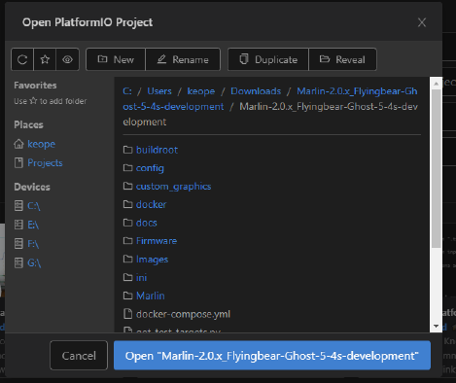Open the docs folder
456x383 pixels.
pyautogui.click(x=147, y=223)
